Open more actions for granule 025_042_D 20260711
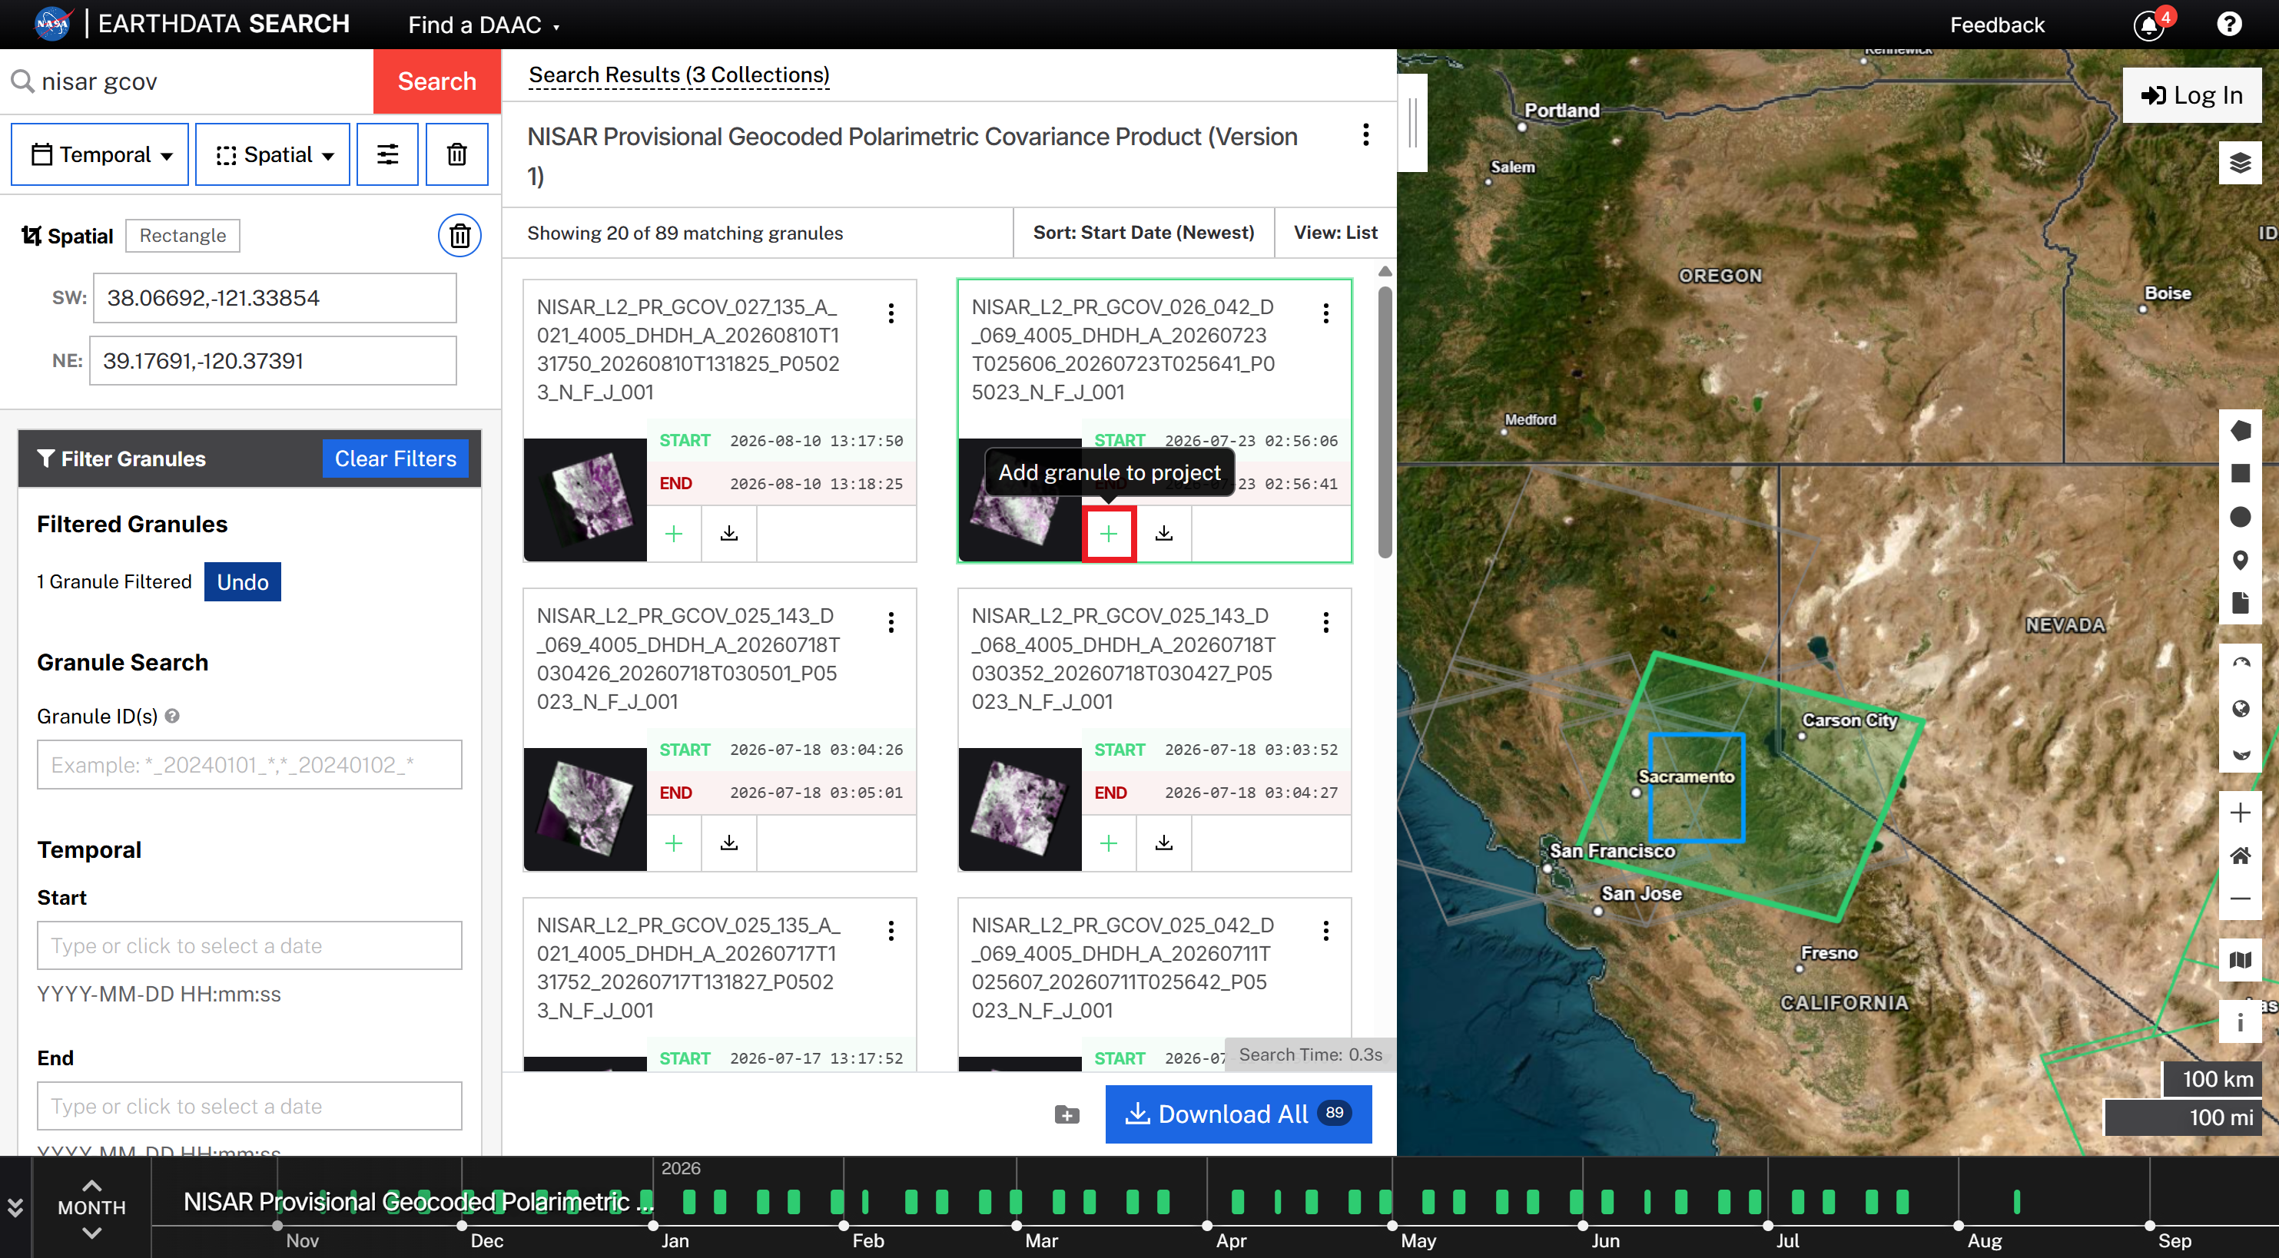The height and width of the screenshot is (1258, 2279). (x=1325, y=931)
